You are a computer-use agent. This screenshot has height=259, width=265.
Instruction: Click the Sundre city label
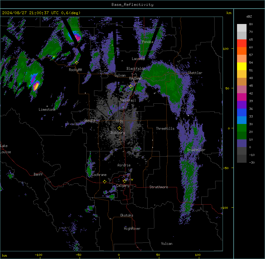coord(90,120)
